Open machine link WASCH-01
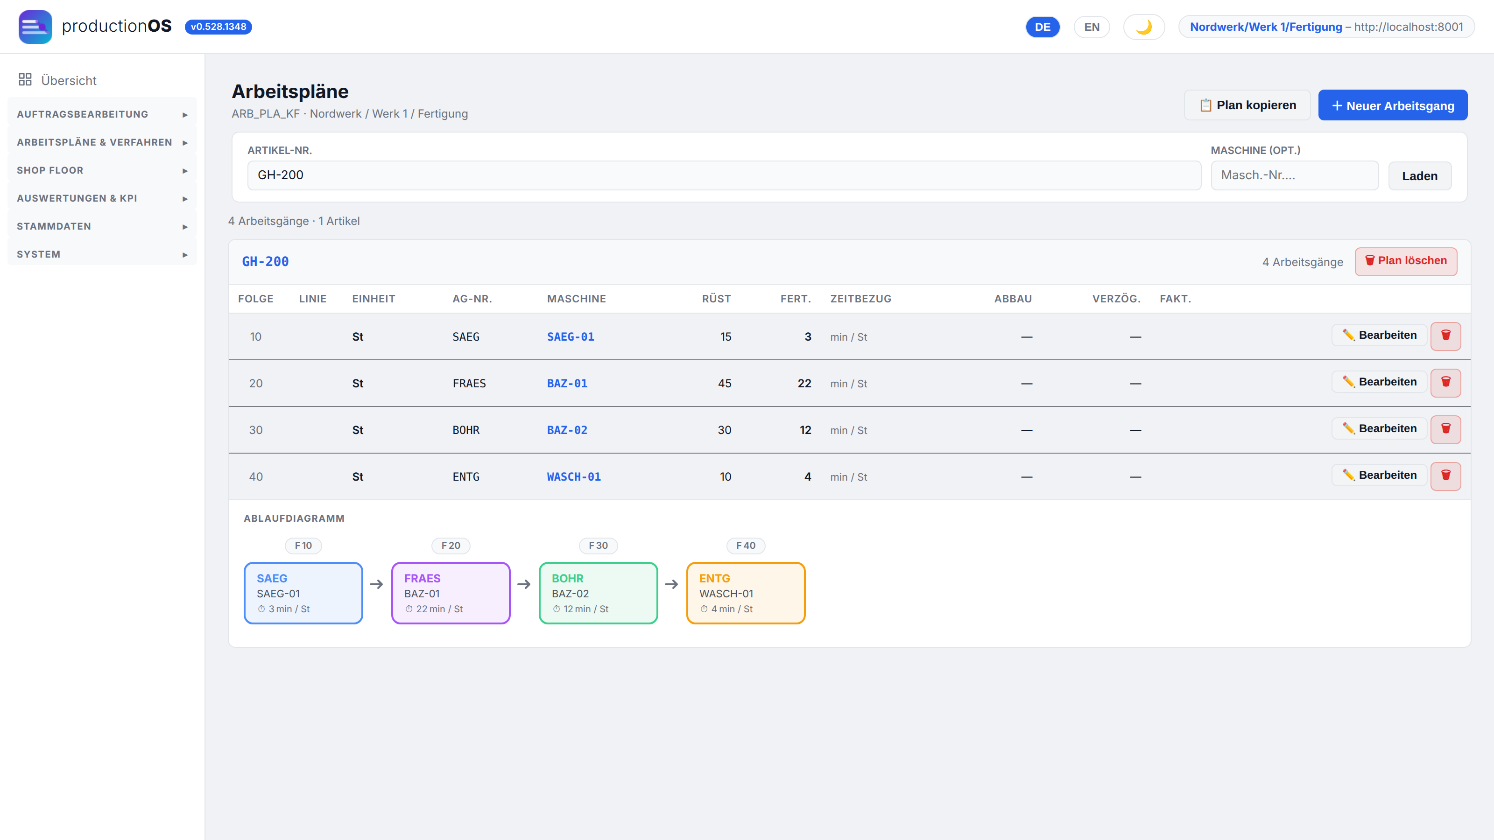This screenshot has width=1494, height=840. pos(574,476)
